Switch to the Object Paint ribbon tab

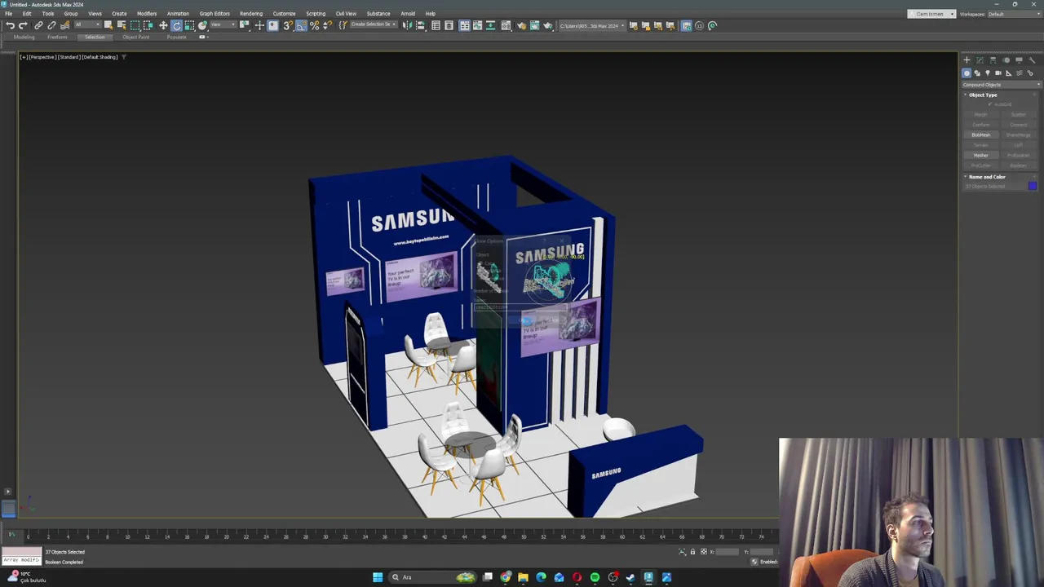(136, 37)
